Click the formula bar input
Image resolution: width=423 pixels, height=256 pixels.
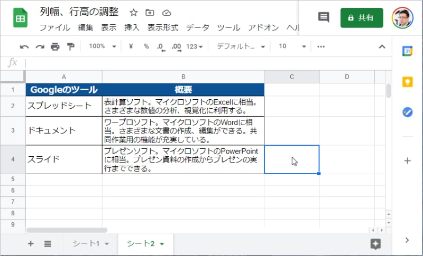pos(208,63)
